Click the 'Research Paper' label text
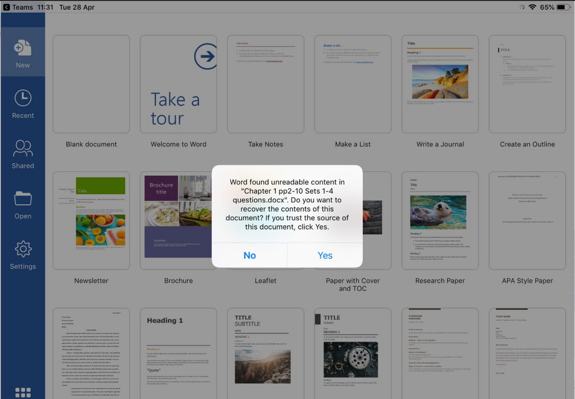The width and height of the screenshot is (575, 399). point(440,281)
